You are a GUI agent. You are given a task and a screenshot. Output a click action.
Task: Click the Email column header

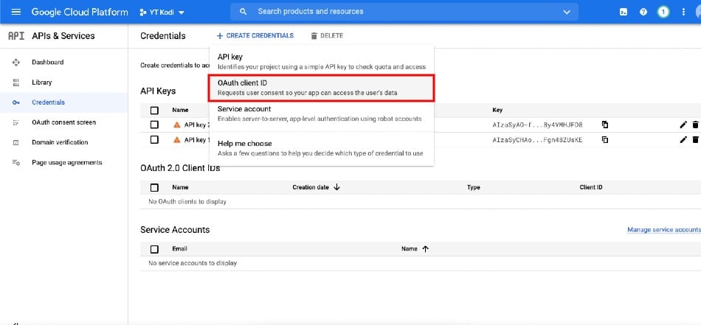pyautogui.click(x=180, y=249)
